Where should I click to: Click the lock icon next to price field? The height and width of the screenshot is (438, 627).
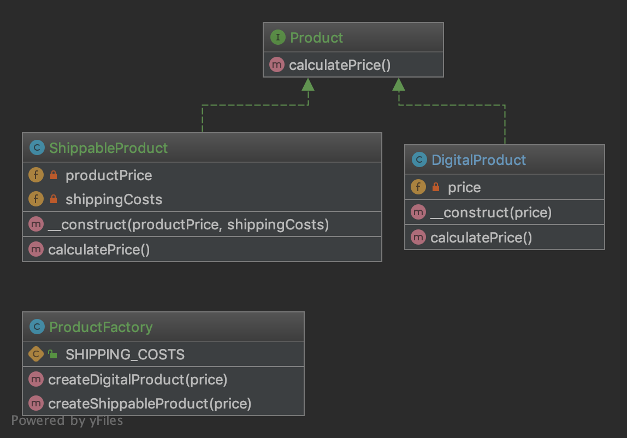click(x=436, y=187)
